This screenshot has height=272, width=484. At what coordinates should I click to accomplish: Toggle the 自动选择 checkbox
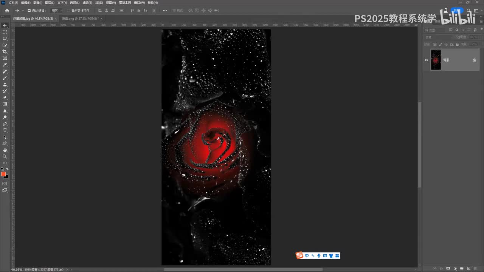[x=29, y=11]
